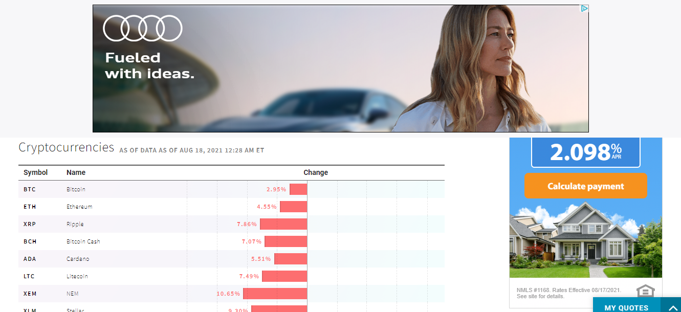Screen dimensions: 681x312
Task: Click the house image in the mortgage ad
Action: coord(585,239)
